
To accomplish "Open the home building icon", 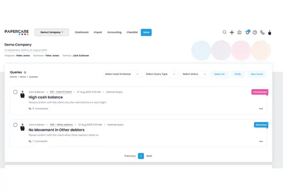I will [239, 32].
